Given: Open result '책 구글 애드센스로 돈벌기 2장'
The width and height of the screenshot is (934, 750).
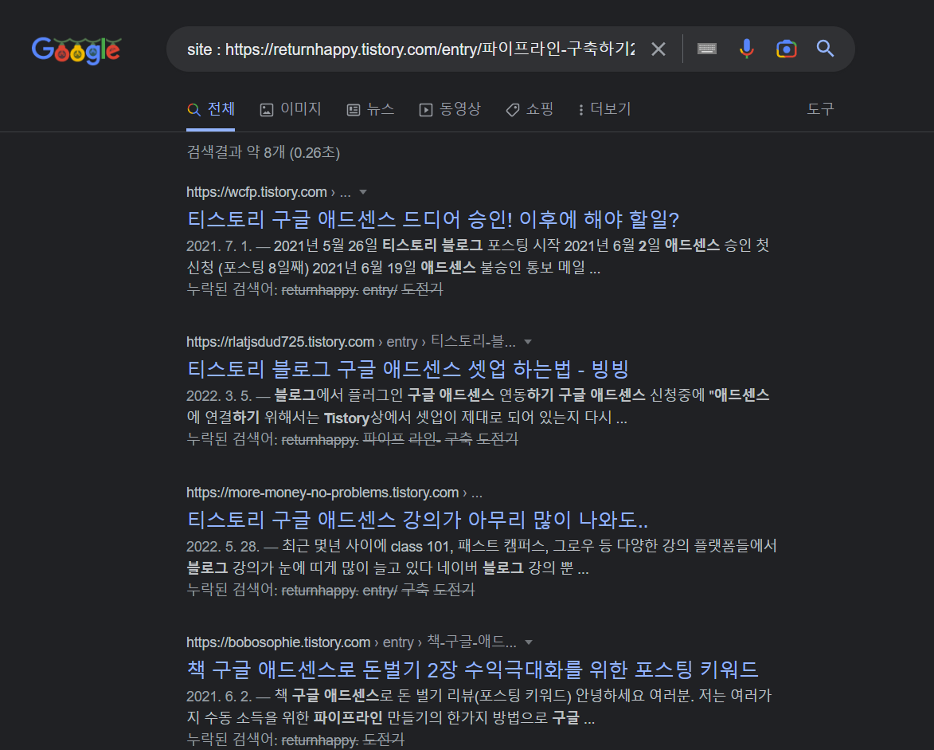Looking at the screenshot, I should (472, 670).
